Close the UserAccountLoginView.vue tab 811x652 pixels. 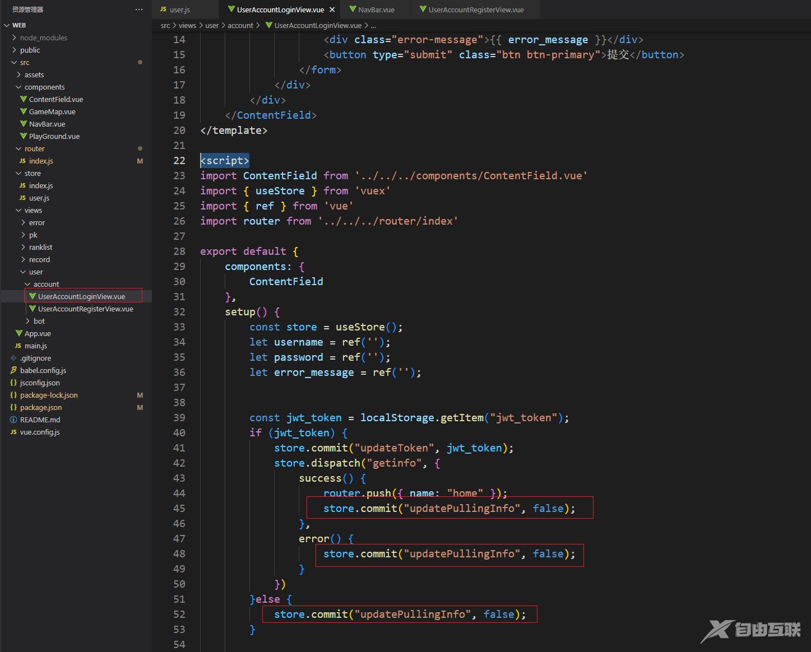coord(332,10)
